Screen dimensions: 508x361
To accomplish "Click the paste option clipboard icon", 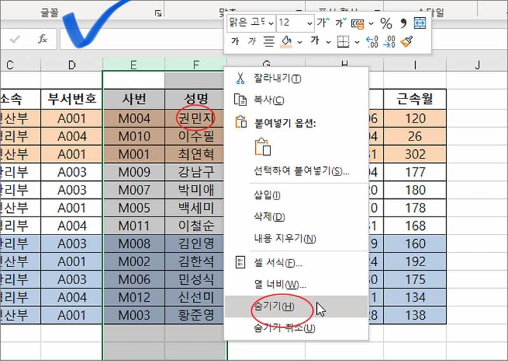I will click(x=263, y=147).
